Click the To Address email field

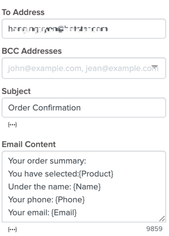pyautogui.click(x=84, y=29)
